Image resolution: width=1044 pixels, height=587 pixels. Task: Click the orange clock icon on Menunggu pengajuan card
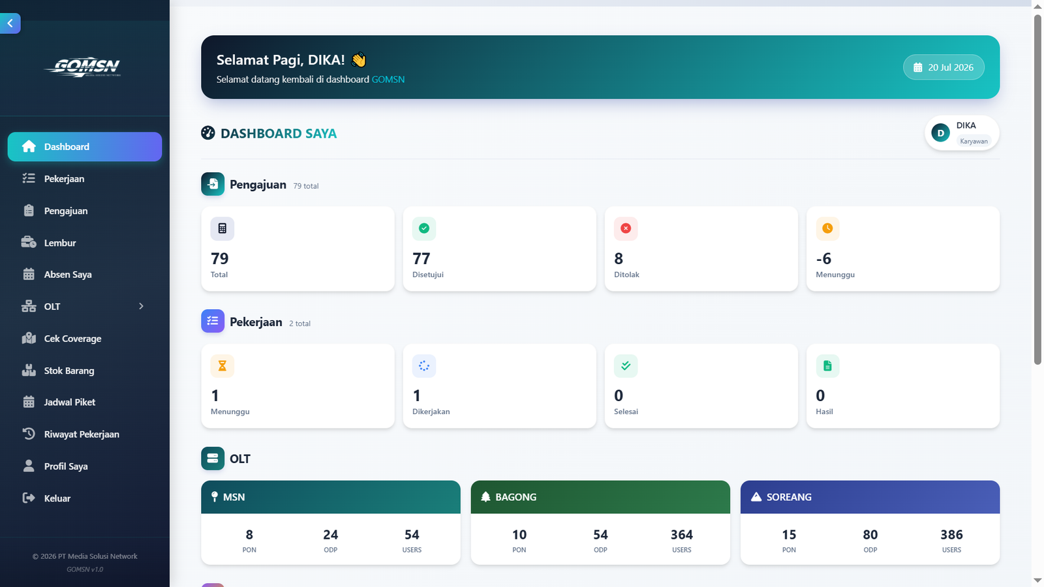tap(827, 228)
